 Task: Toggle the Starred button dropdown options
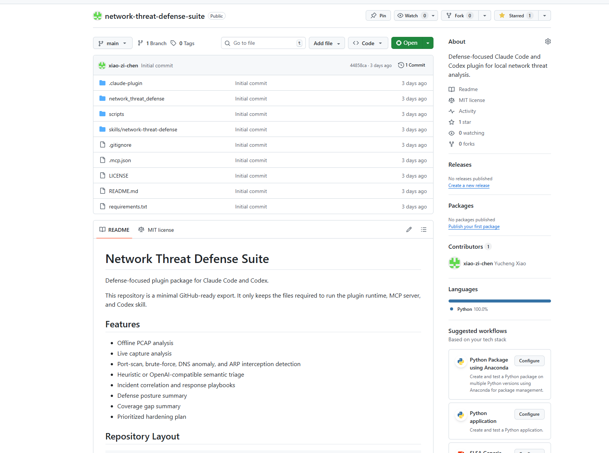tap(544, 15)
